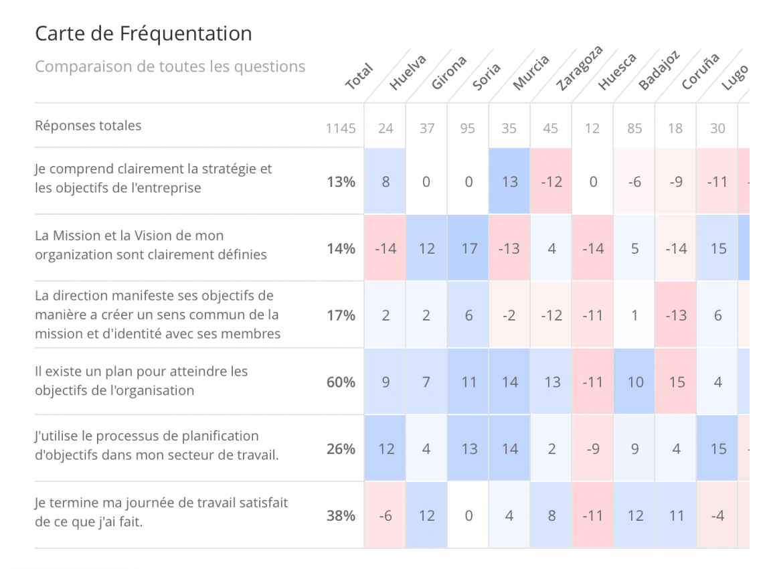Click the Coruña cell with value -13
This screenshot has height=569, width=763.
pyautogui.click(x=676, y=315)
